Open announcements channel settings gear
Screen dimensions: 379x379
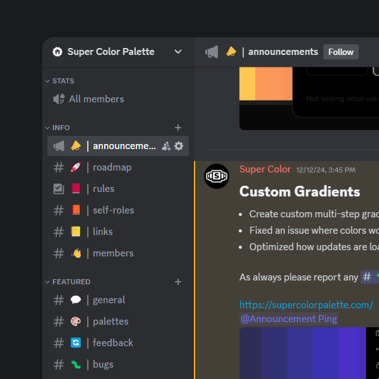(x=179, y=146)
